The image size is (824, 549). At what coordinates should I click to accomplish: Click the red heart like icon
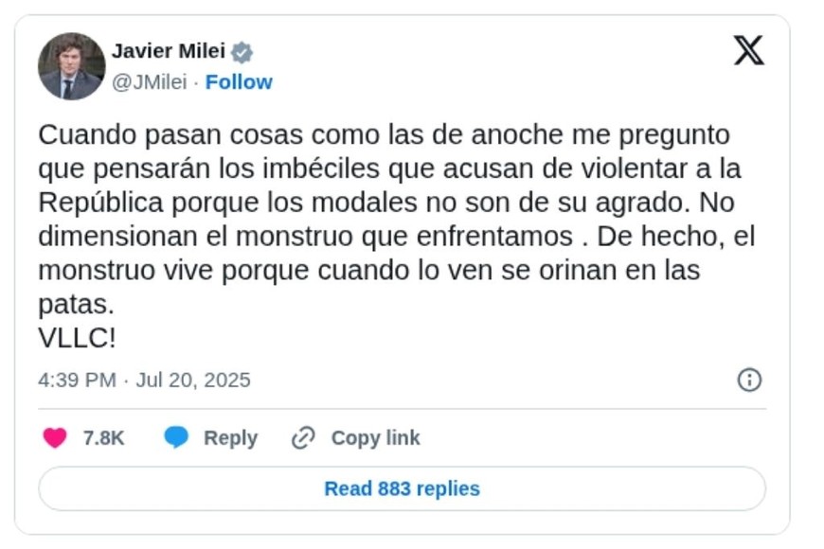tap(55, 437)
